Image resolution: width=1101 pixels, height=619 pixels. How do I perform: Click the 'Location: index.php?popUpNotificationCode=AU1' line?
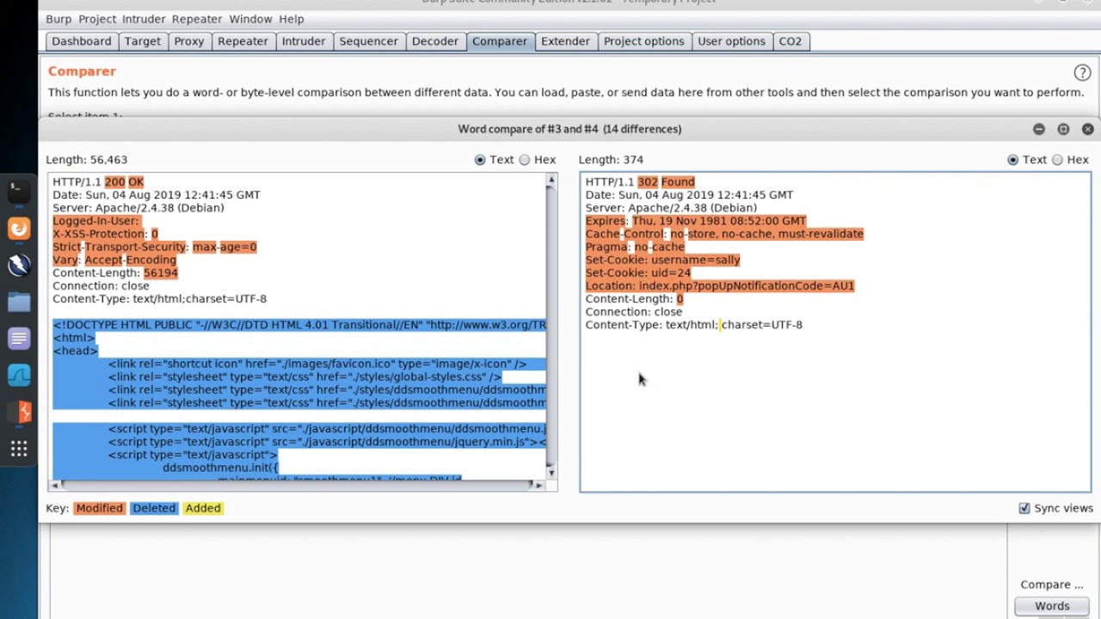coord(720,285)
